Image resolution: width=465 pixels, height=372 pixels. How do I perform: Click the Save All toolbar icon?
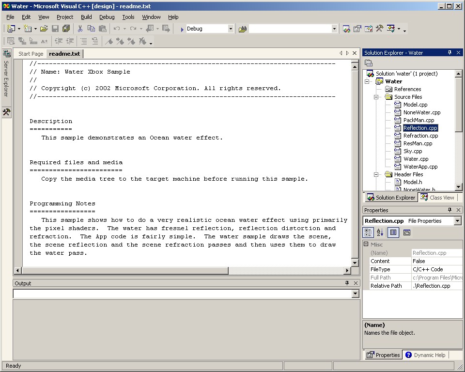(66, 29)
